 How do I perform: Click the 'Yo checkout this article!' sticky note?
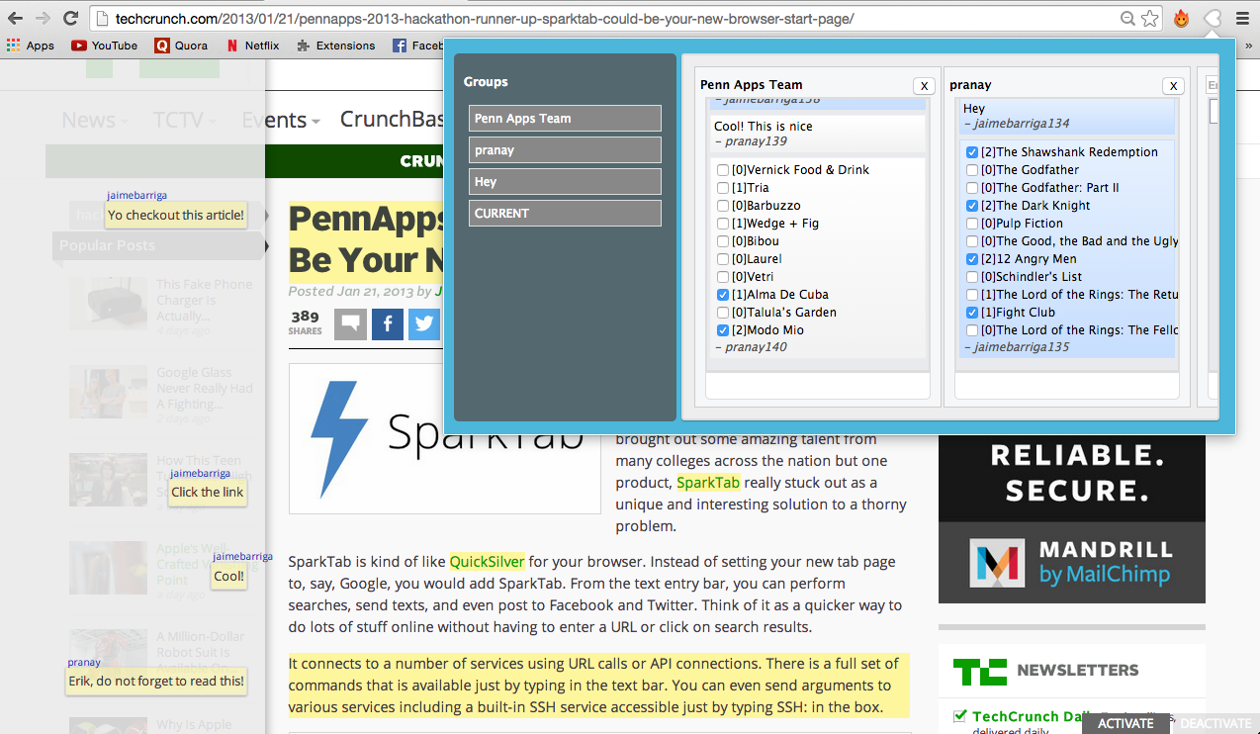[176, 215]
